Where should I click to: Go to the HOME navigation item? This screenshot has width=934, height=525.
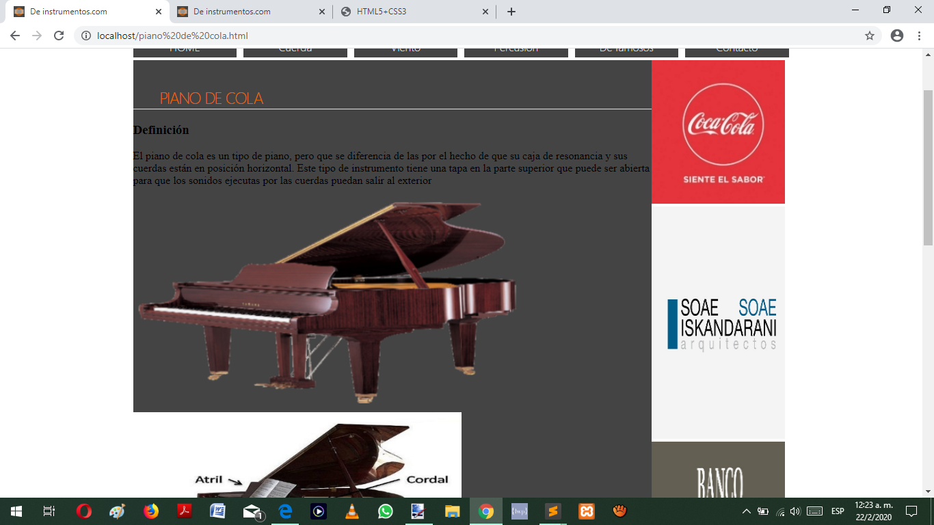point(185,52)
